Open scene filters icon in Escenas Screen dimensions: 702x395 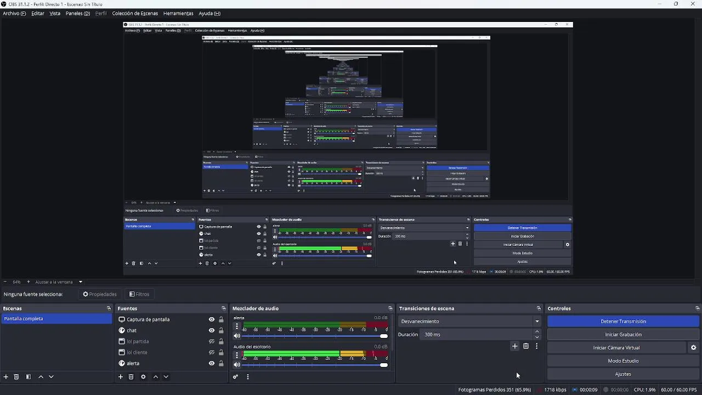tap(29, 377)
